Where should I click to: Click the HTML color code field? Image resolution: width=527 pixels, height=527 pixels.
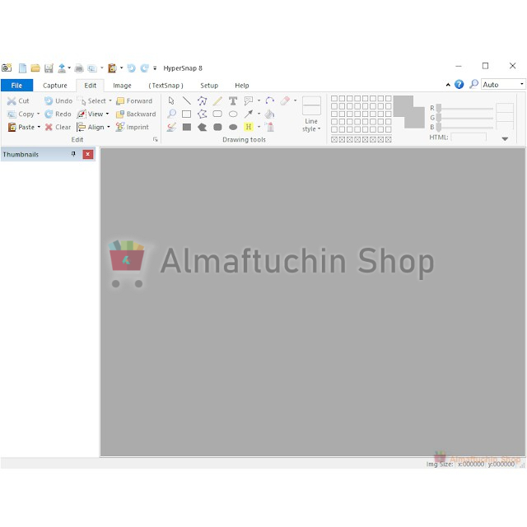coord(469,138)
